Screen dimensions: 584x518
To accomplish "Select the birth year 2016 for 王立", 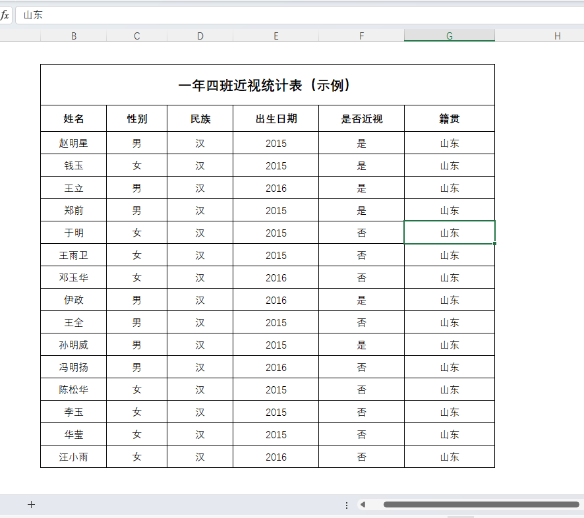I will pos(276,188).
